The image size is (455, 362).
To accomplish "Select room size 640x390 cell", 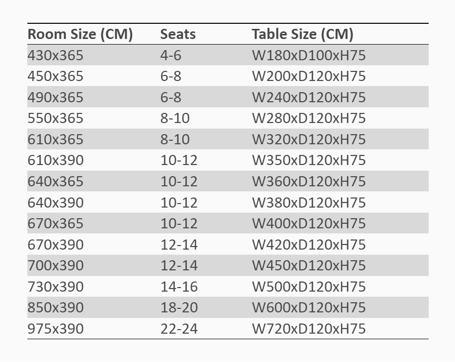I will 55,203.
